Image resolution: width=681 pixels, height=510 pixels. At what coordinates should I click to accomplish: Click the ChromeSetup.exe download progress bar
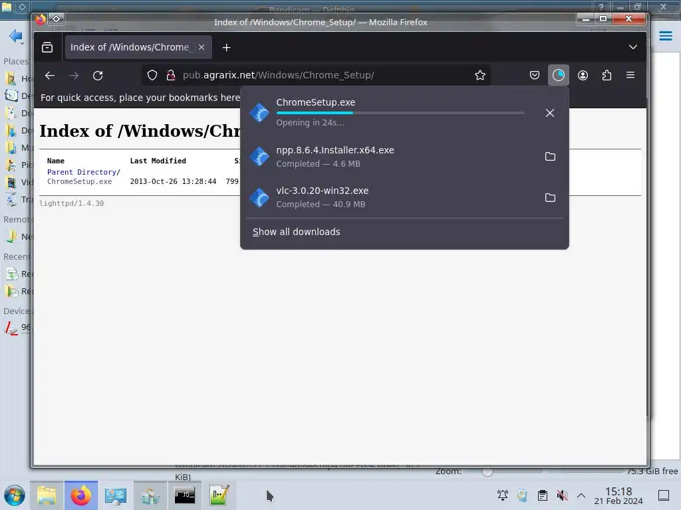[400, 113]
